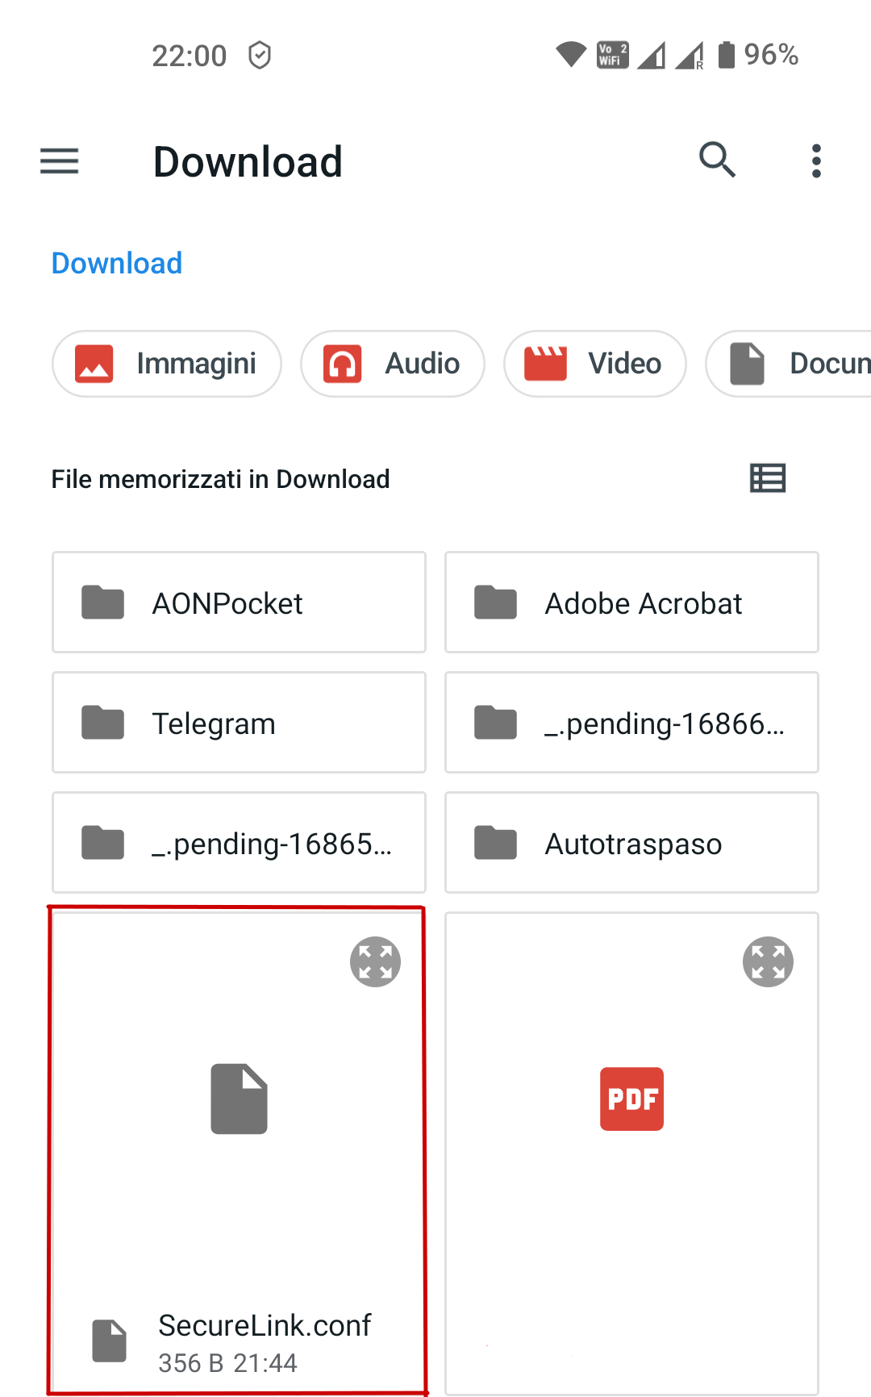Tap the Adobe Acrobat folder icon

click(x=496, y=603)
